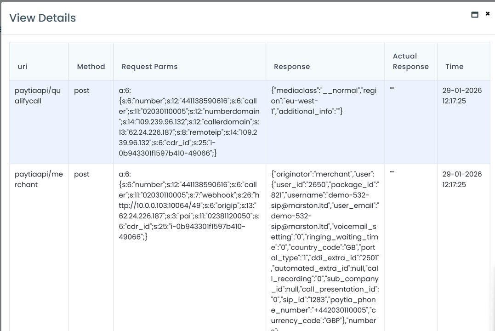Click the mediaclass response JSON cell

point(324,101)
